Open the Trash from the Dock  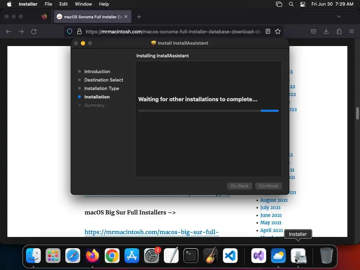click(327, 256)
